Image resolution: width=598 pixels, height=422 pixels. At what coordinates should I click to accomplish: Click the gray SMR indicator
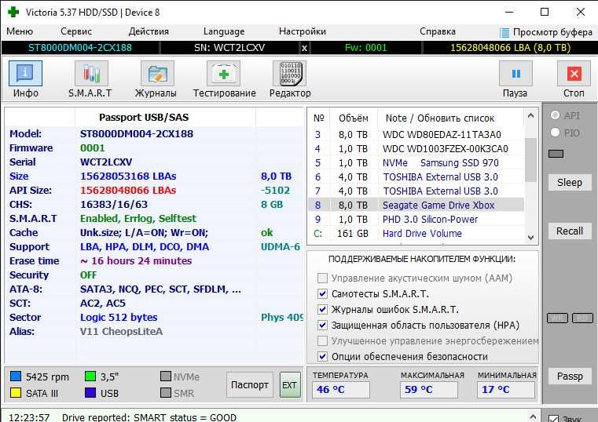point(166,393)
